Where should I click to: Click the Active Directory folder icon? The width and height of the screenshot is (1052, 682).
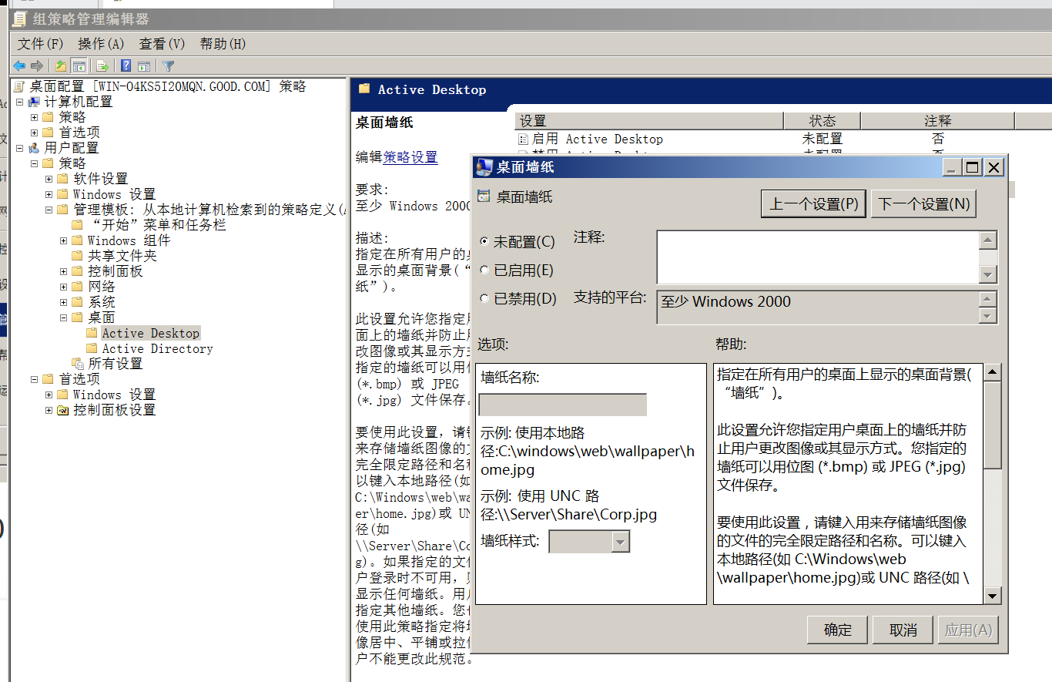[x=92, y=348]
